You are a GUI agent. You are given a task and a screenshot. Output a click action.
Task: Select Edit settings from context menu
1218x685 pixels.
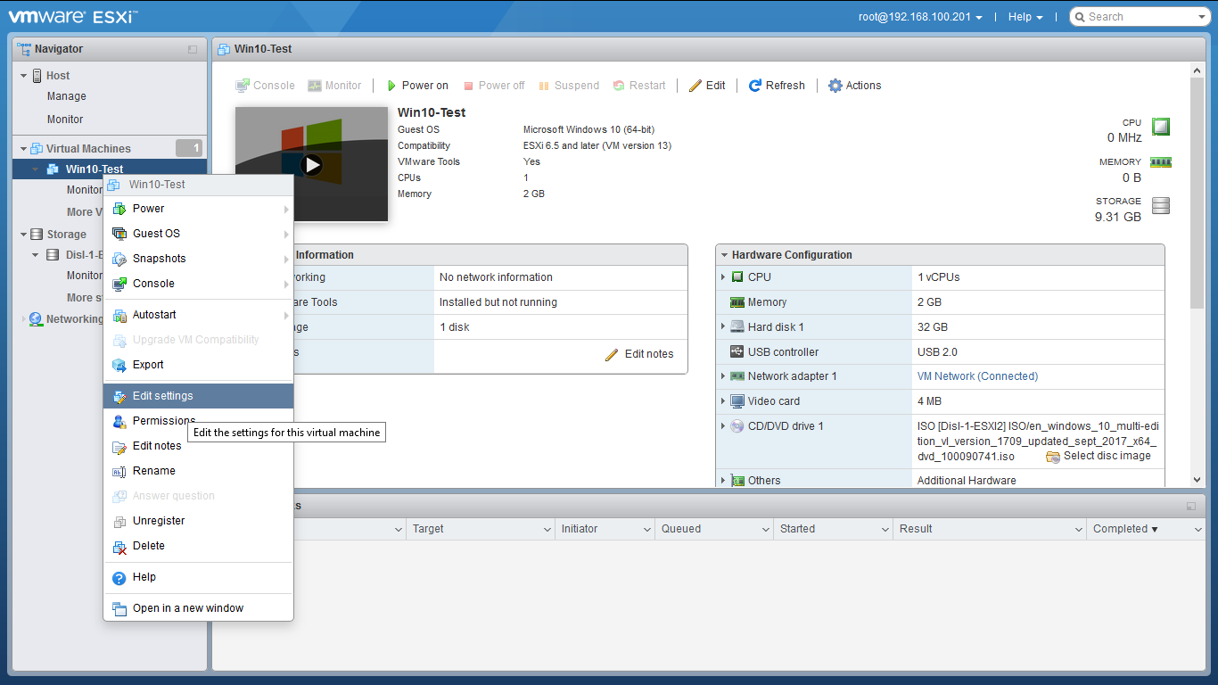(x=162, y=396)
